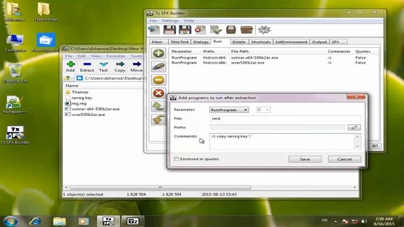
Task: Toggle the Enclosed in quotes checkbox
Action: (x=177, y=159)
